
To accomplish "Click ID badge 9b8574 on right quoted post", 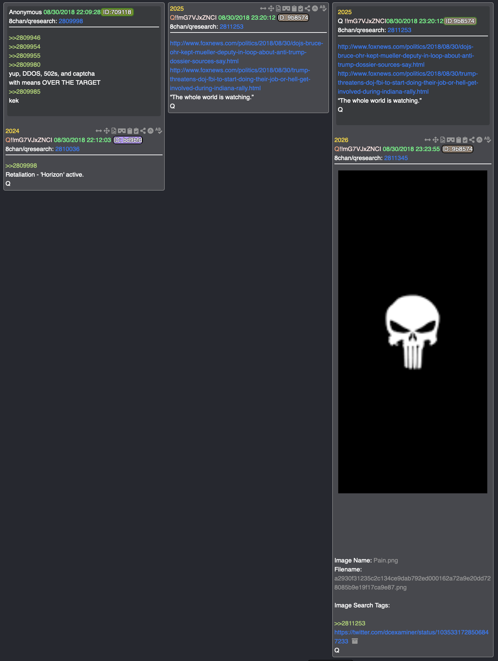I will coord(460,21).
